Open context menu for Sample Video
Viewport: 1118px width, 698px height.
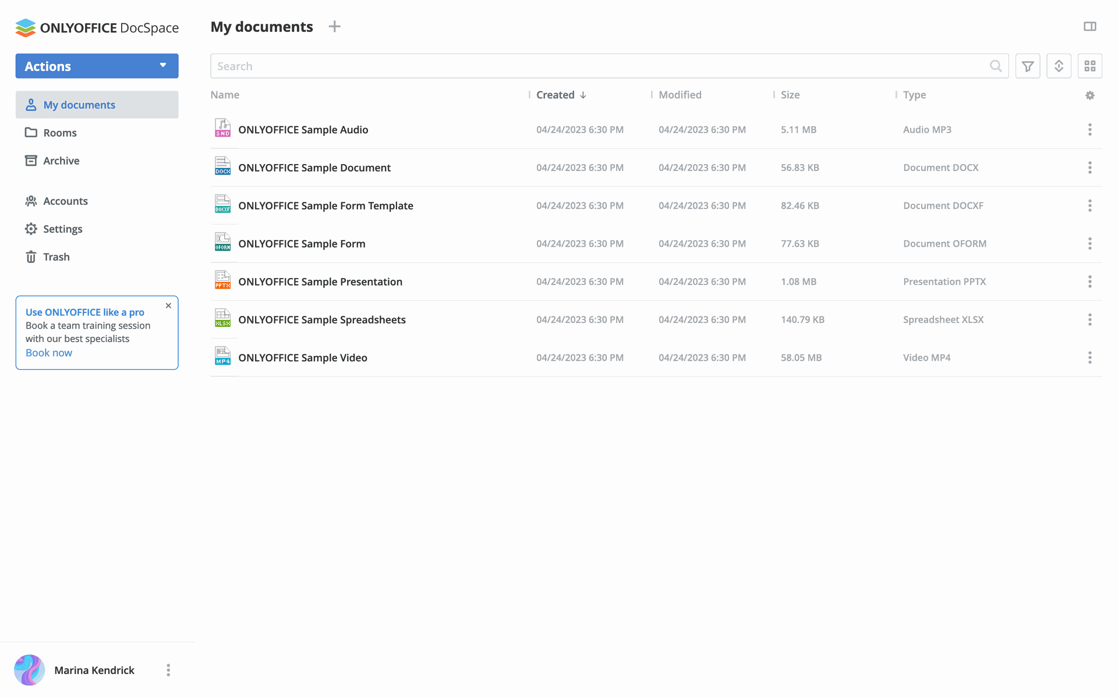pos(1089,358)
